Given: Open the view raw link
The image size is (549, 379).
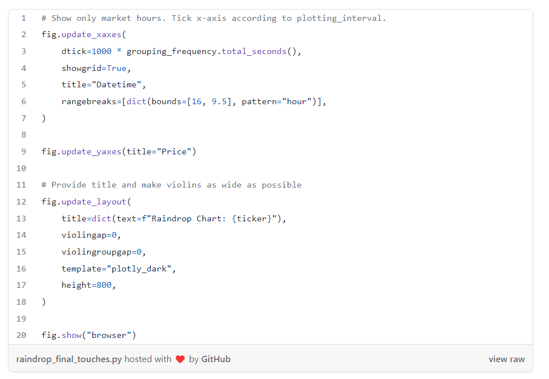Looking at the screenshot, I should [x=506, y=359].
